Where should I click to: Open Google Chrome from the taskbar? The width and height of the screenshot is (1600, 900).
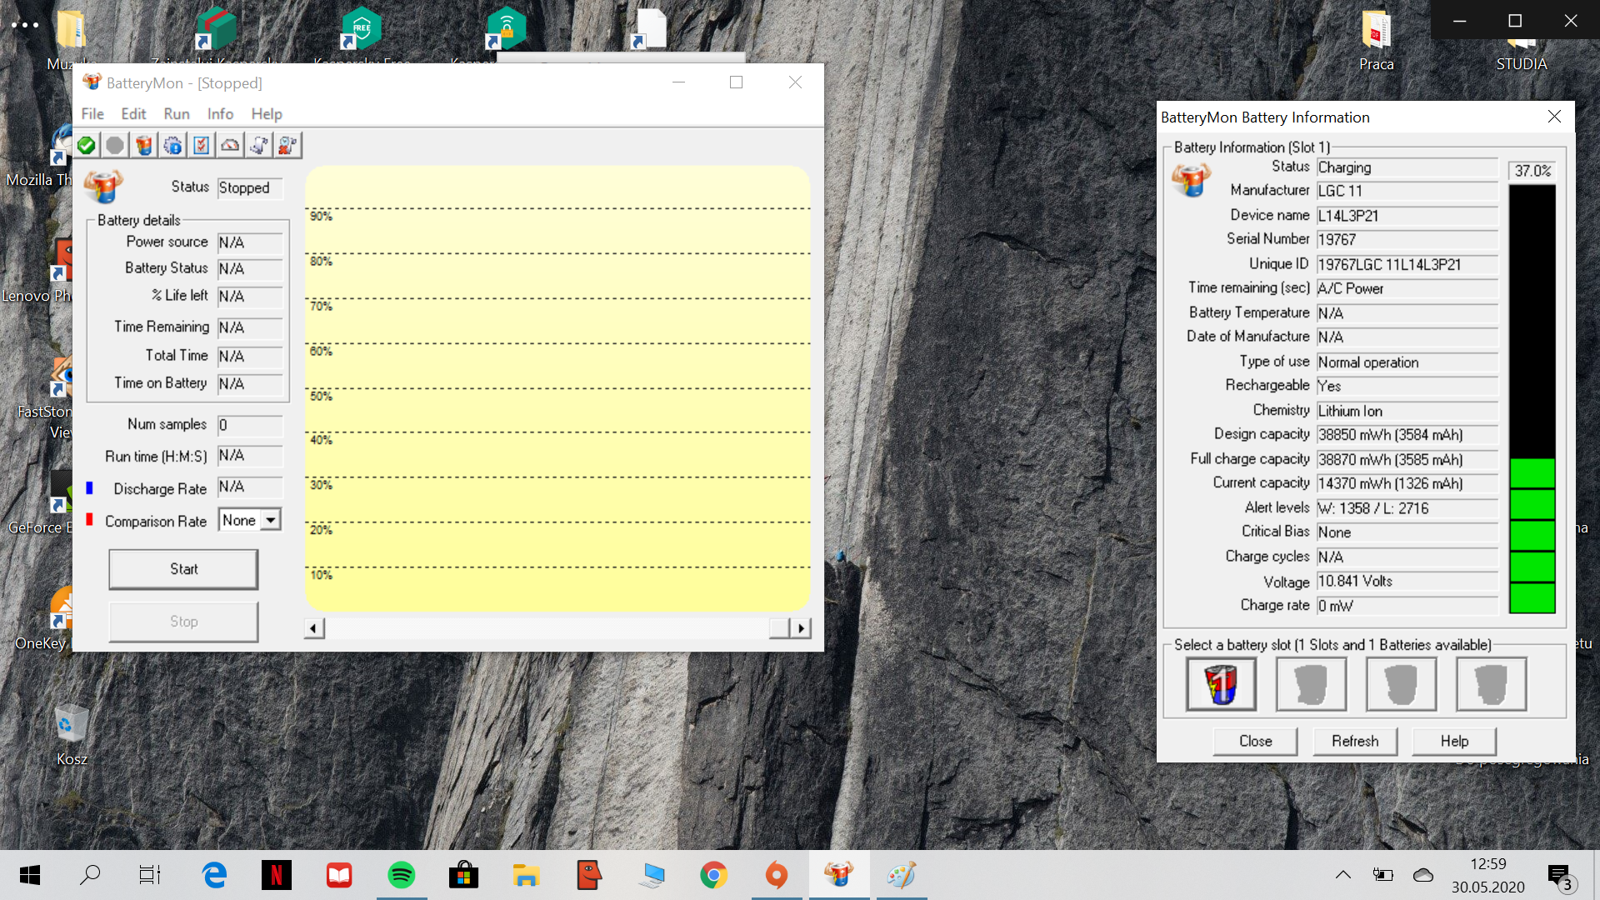713,875
